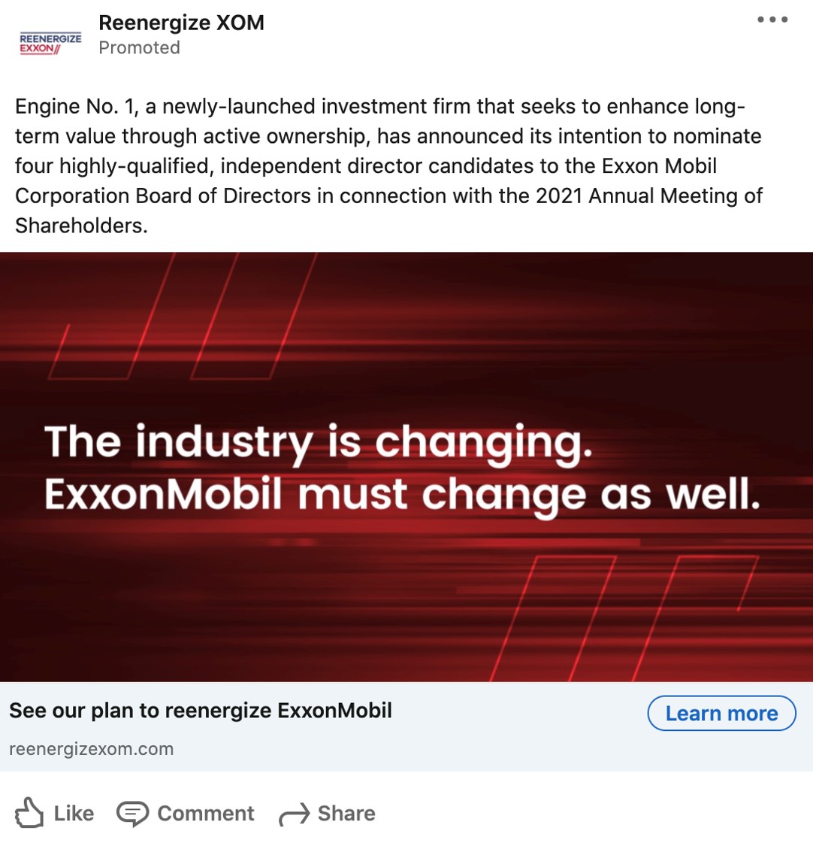Click the Share text label

click(x=346, y=814)
